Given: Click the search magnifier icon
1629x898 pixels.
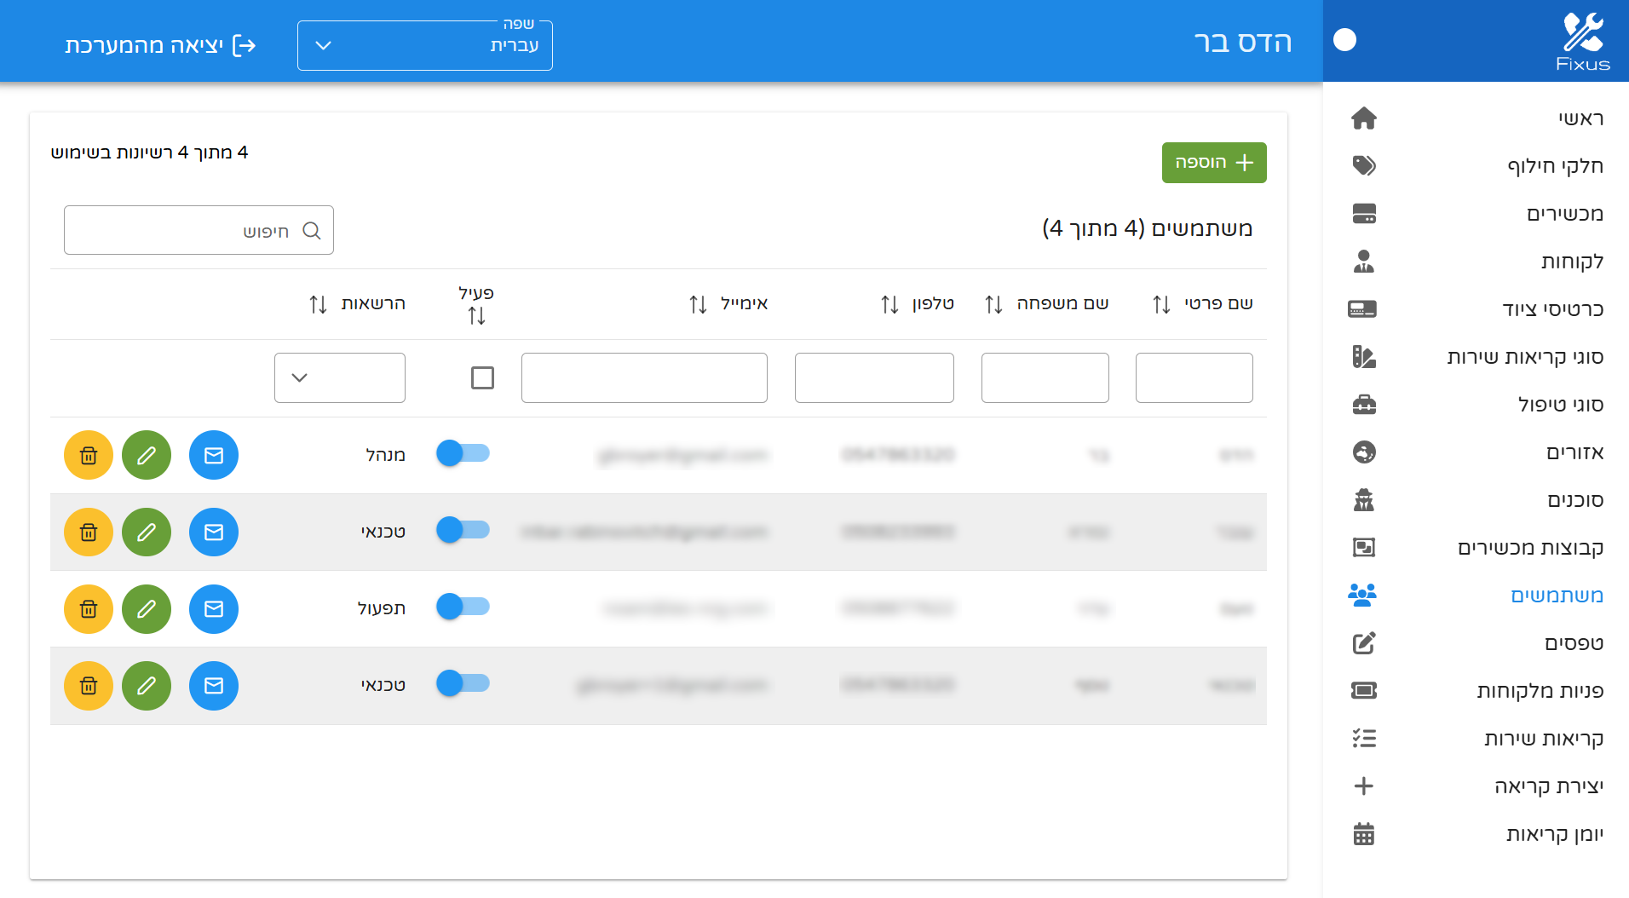Looking at the screenshot, I should [312, 230].
